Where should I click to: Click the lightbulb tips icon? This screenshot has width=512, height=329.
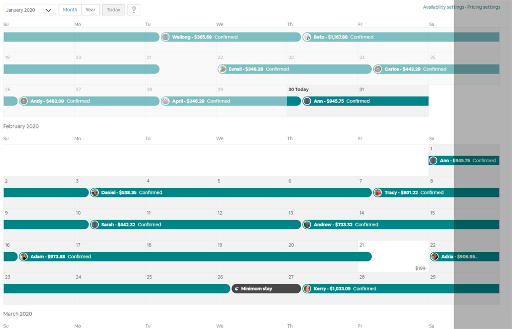(x=134, y=10)
